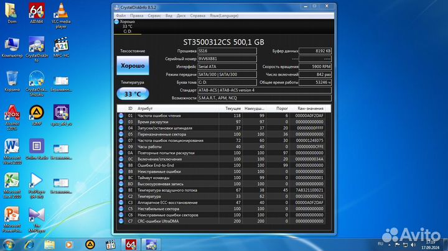Click the serial number field
448x251 pixels.
click(x=227, y=59)
